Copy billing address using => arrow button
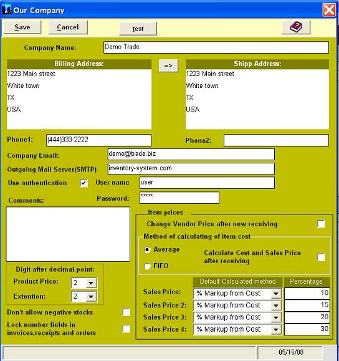This screenshot has height=361, width=339. (x=168, y=65)
